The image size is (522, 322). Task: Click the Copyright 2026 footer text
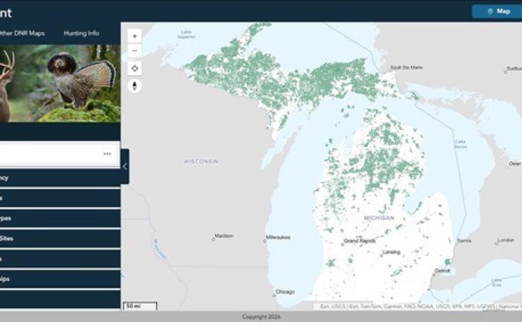coord(261,316)
